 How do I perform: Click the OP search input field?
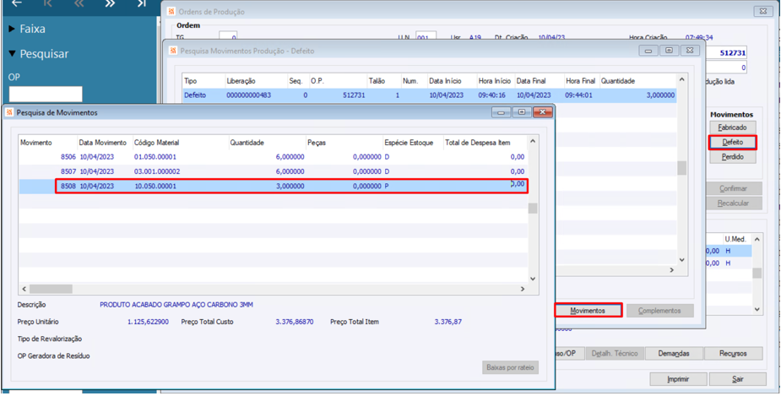tap(46, 94)
